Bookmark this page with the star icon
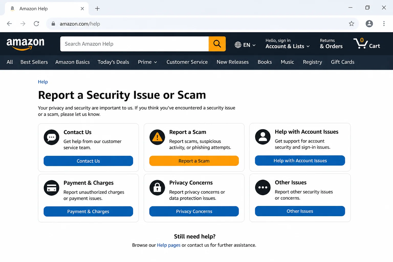The width and height of the screenshot is (393, 262). click(x=352, y=24)
